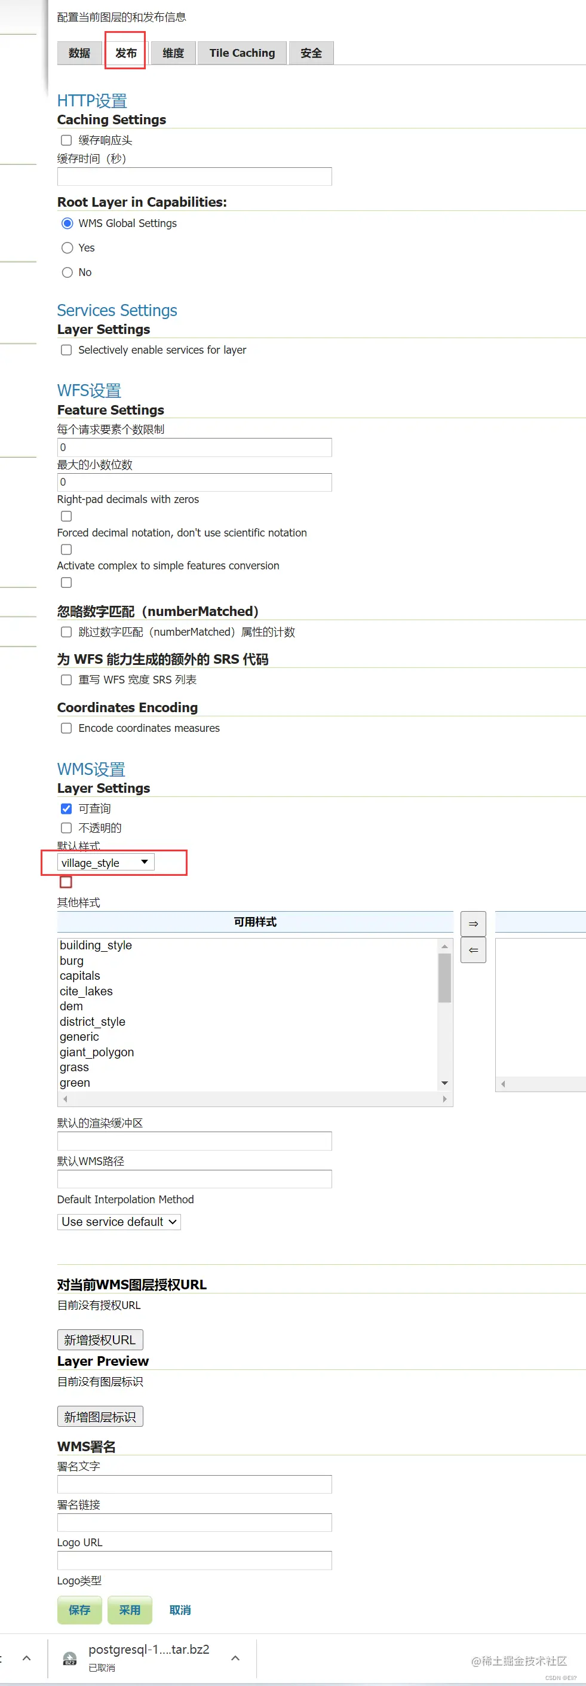586x1686 pixels.
Task: Open the Tile Caching tab
Action: point(241,53)
